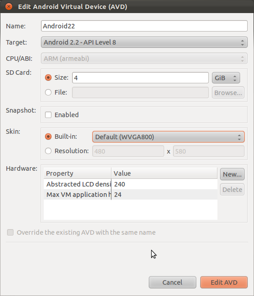Select the Max VM application heap row

[130, 195]
